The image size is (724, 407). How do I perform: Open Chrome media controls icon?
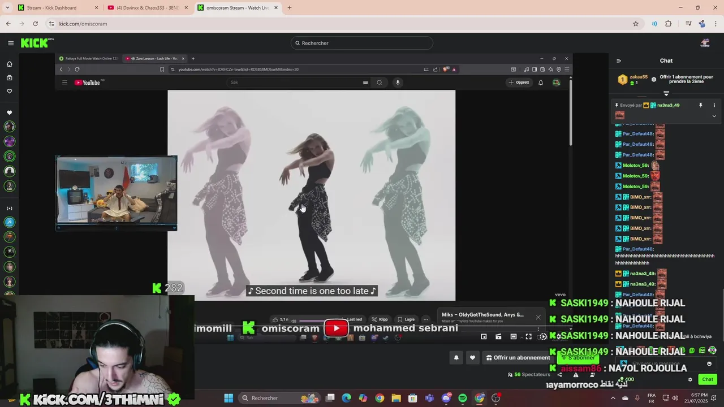pos(688,24)
